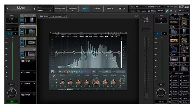Click the TAP tempo button
The width and height of the screenshot is (195, 108).
[175, 7]
